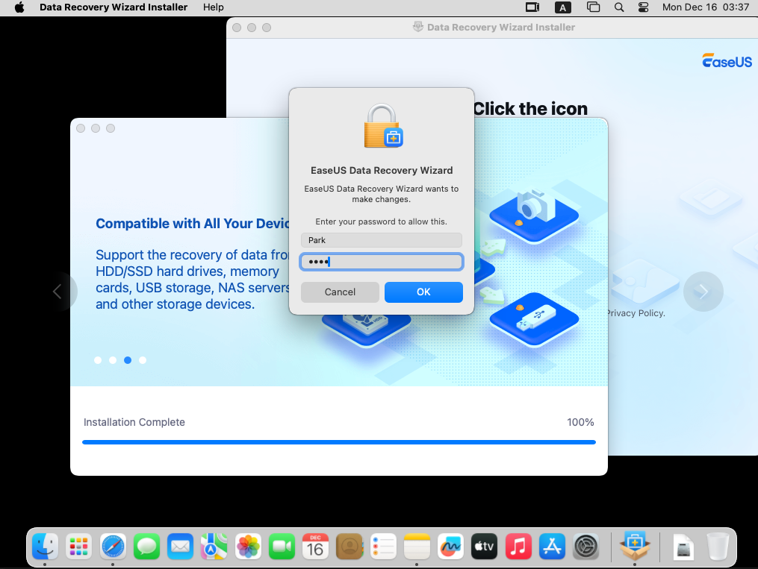Select the second slide indicator dot

click(x=113, y=360)
